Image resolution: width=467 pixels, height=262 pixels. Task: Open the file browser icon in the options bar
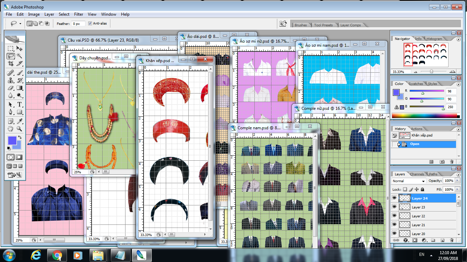pyautogui.click(x=283, y=24)
